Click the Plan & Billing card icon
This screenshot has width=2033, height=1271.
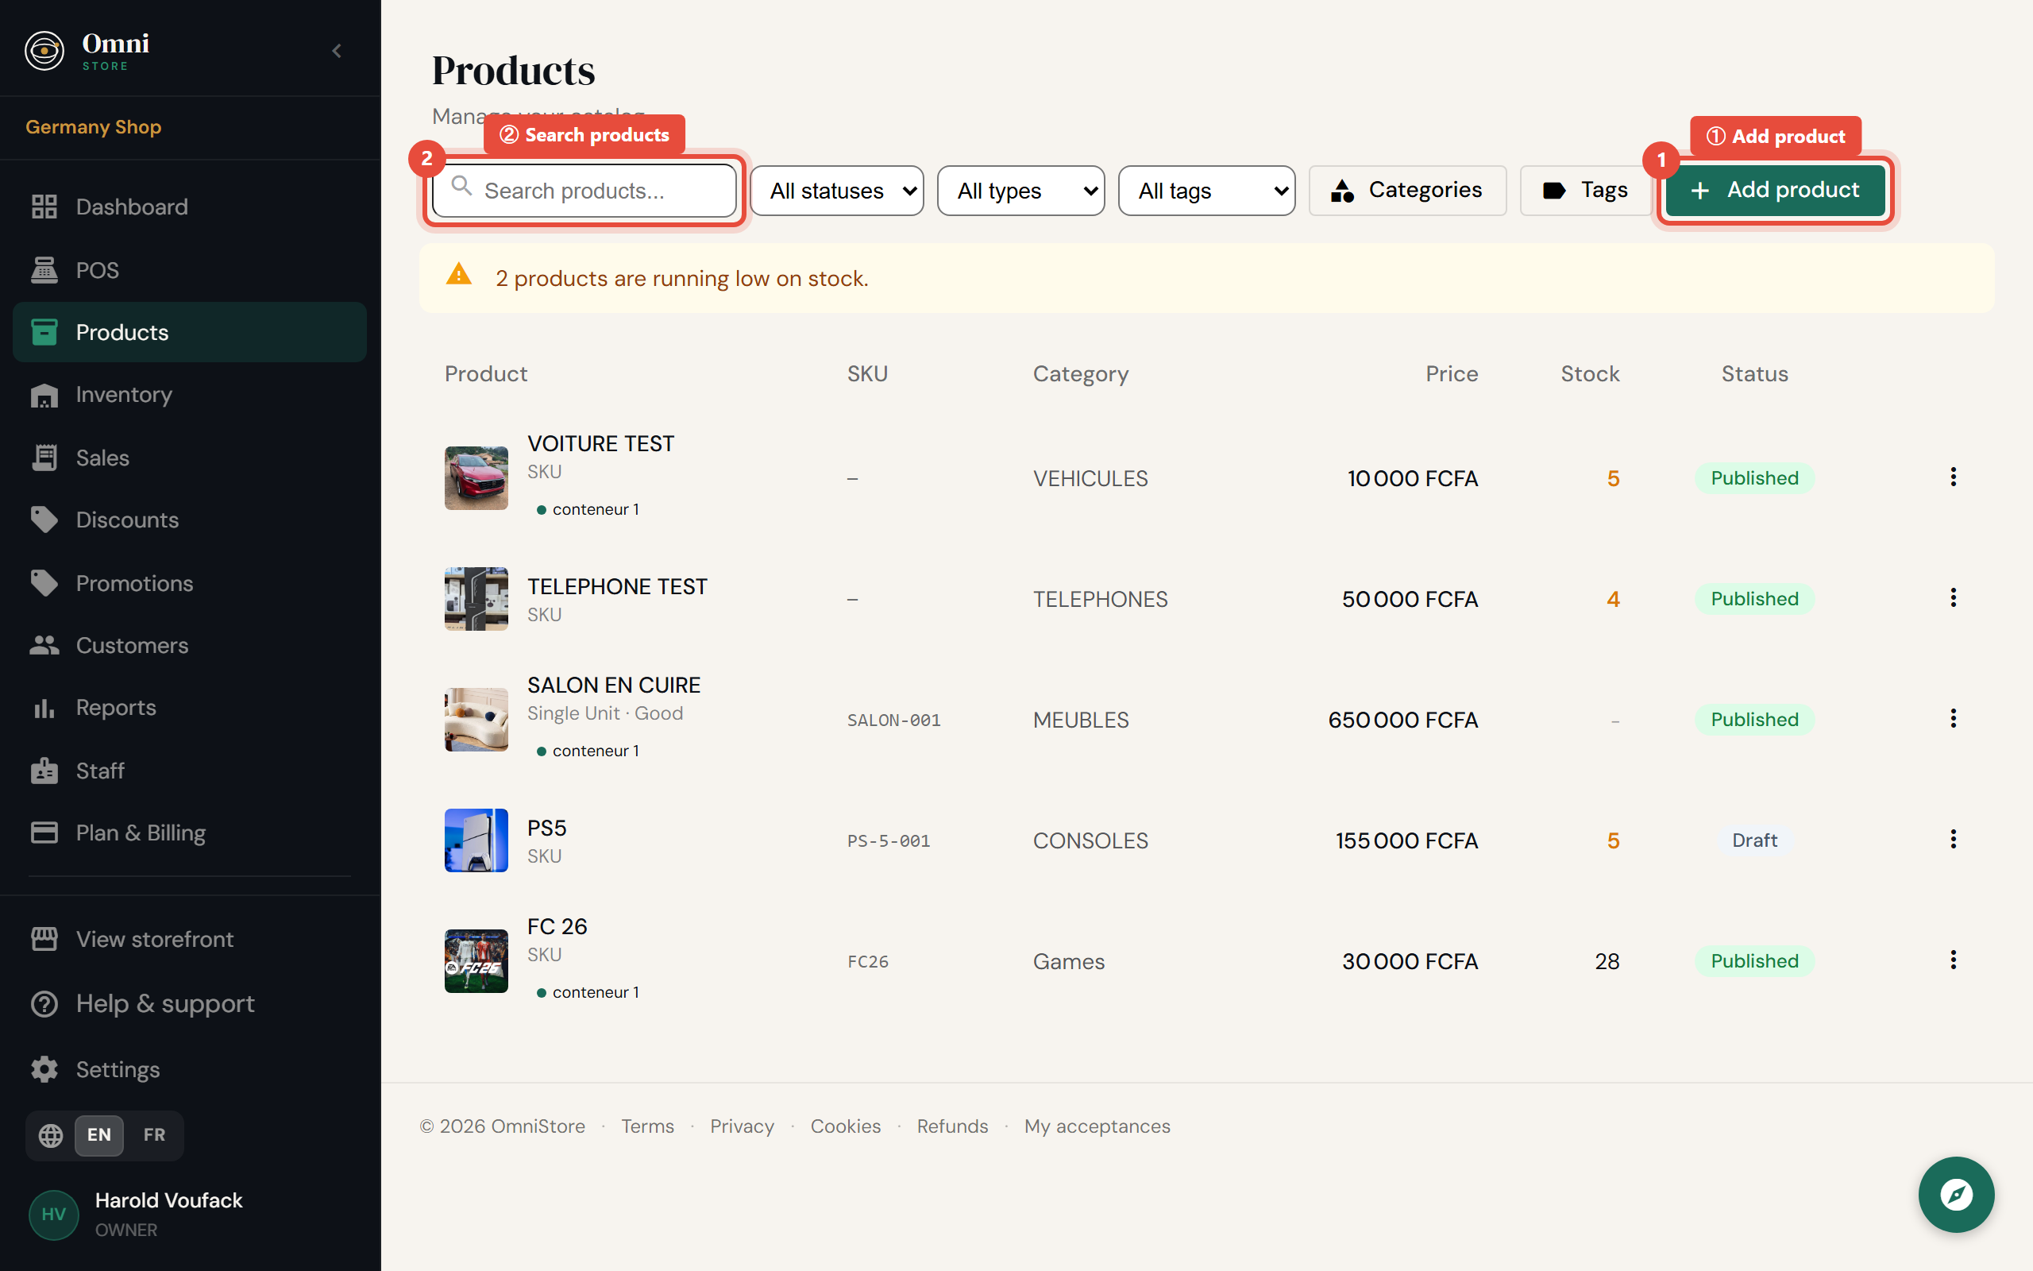pyautogui.click(x=44, y=833)
